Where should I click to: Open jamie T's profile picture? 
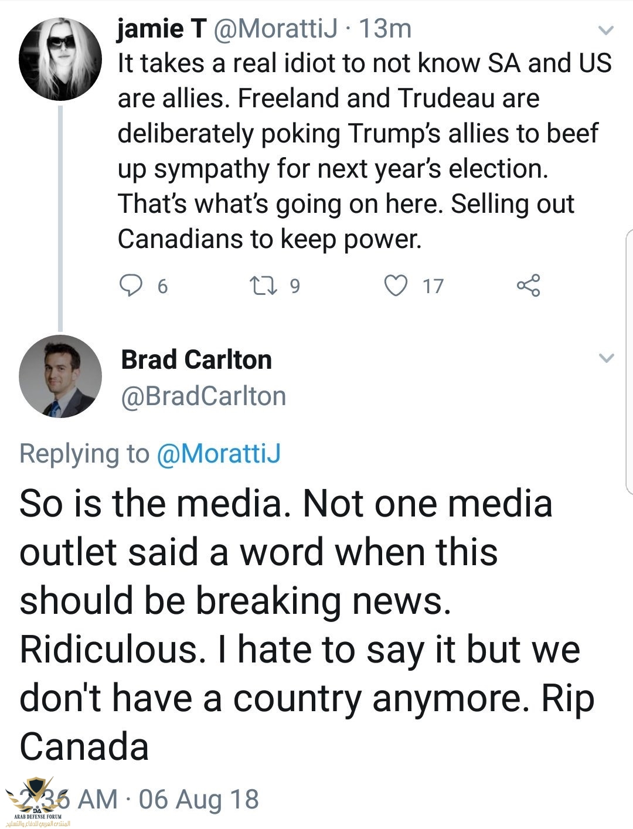coord(60,59)
